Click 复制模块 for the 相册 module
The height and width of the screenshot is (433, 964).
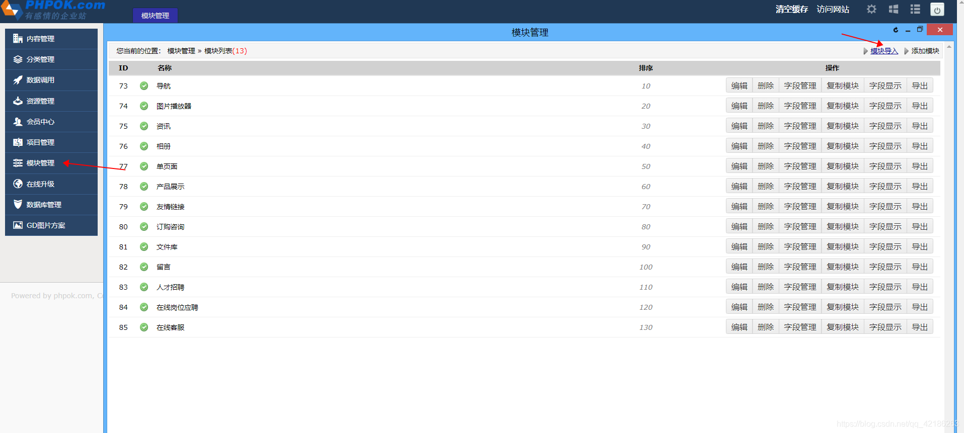843,146
